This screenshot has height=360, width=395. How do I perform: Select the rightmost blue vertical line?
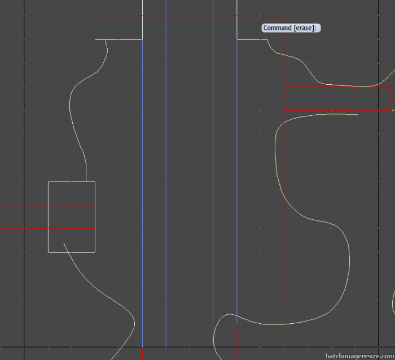click(x=237, y=170)
